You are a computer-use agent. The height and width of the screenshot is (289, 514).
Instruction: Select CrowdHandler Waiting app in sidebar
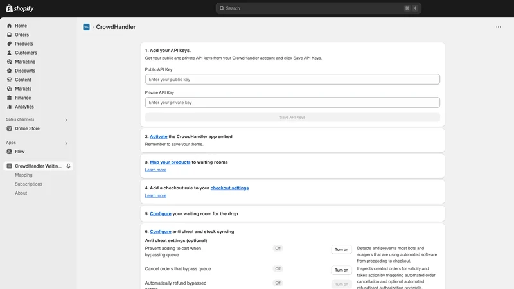pos(38,166)
